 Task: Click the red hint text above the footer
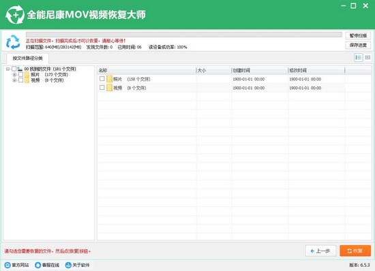[x=48, y=251]
